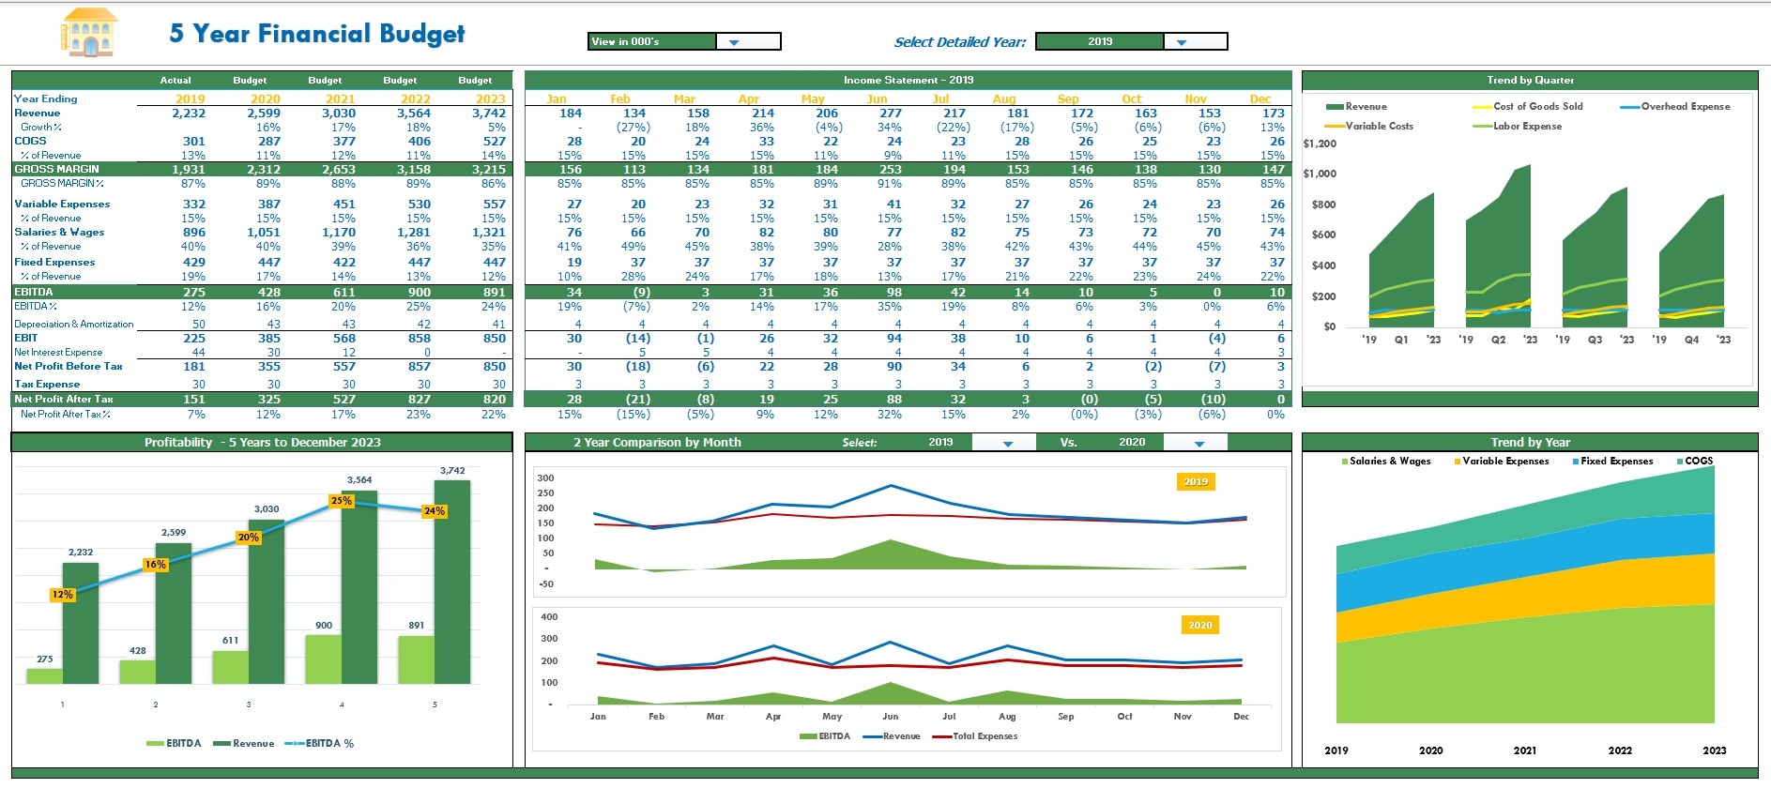Click the Salaries & Wages legend swatch

coord(1345,462)
